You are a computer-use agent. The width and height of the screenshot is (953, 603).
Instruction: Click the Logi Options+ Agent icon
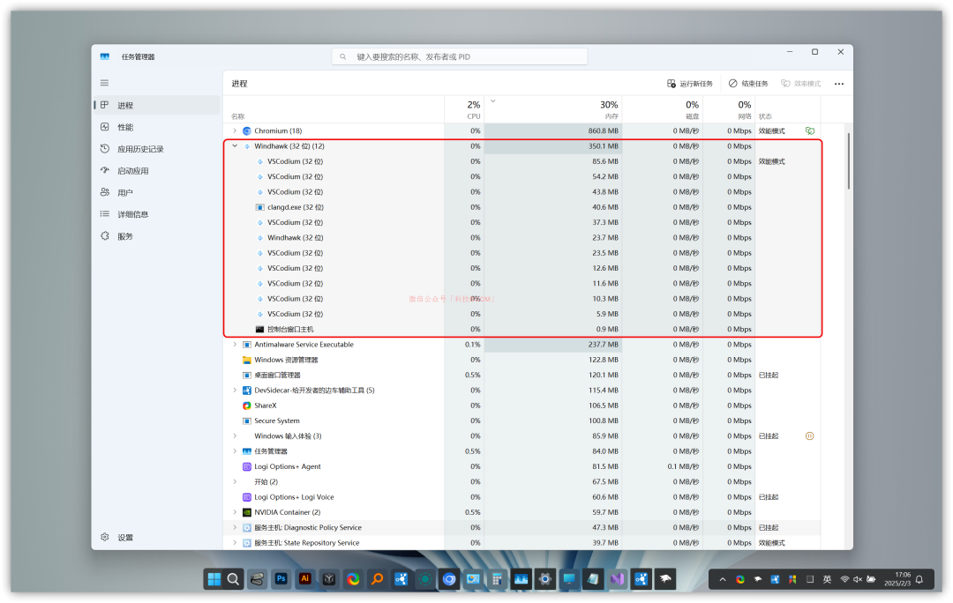tap(247, 466)
